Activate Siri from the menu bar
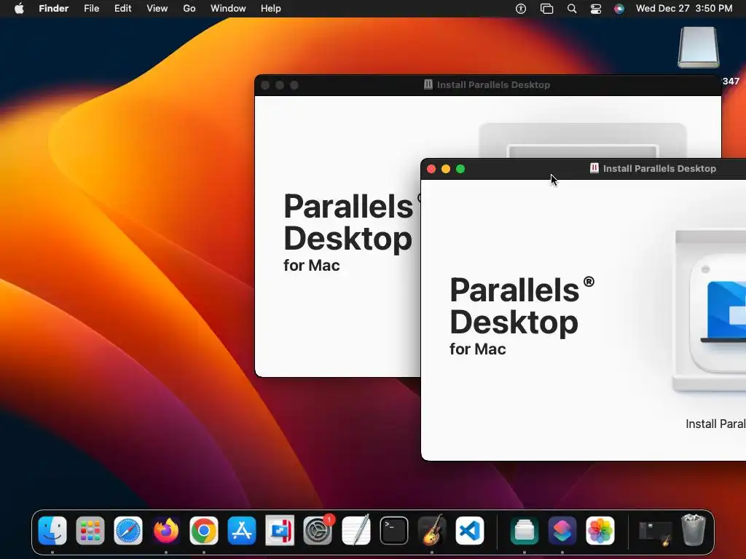746x559 pixels. (x=619, y=9)
